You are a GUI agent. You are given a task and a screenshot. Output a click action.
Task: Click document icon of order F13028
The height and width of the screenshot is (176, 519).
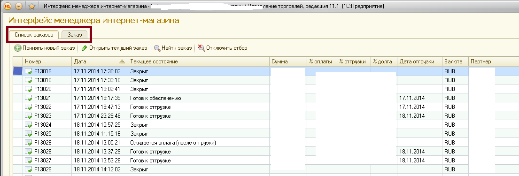pyautogui.click(x=29, y=152)
